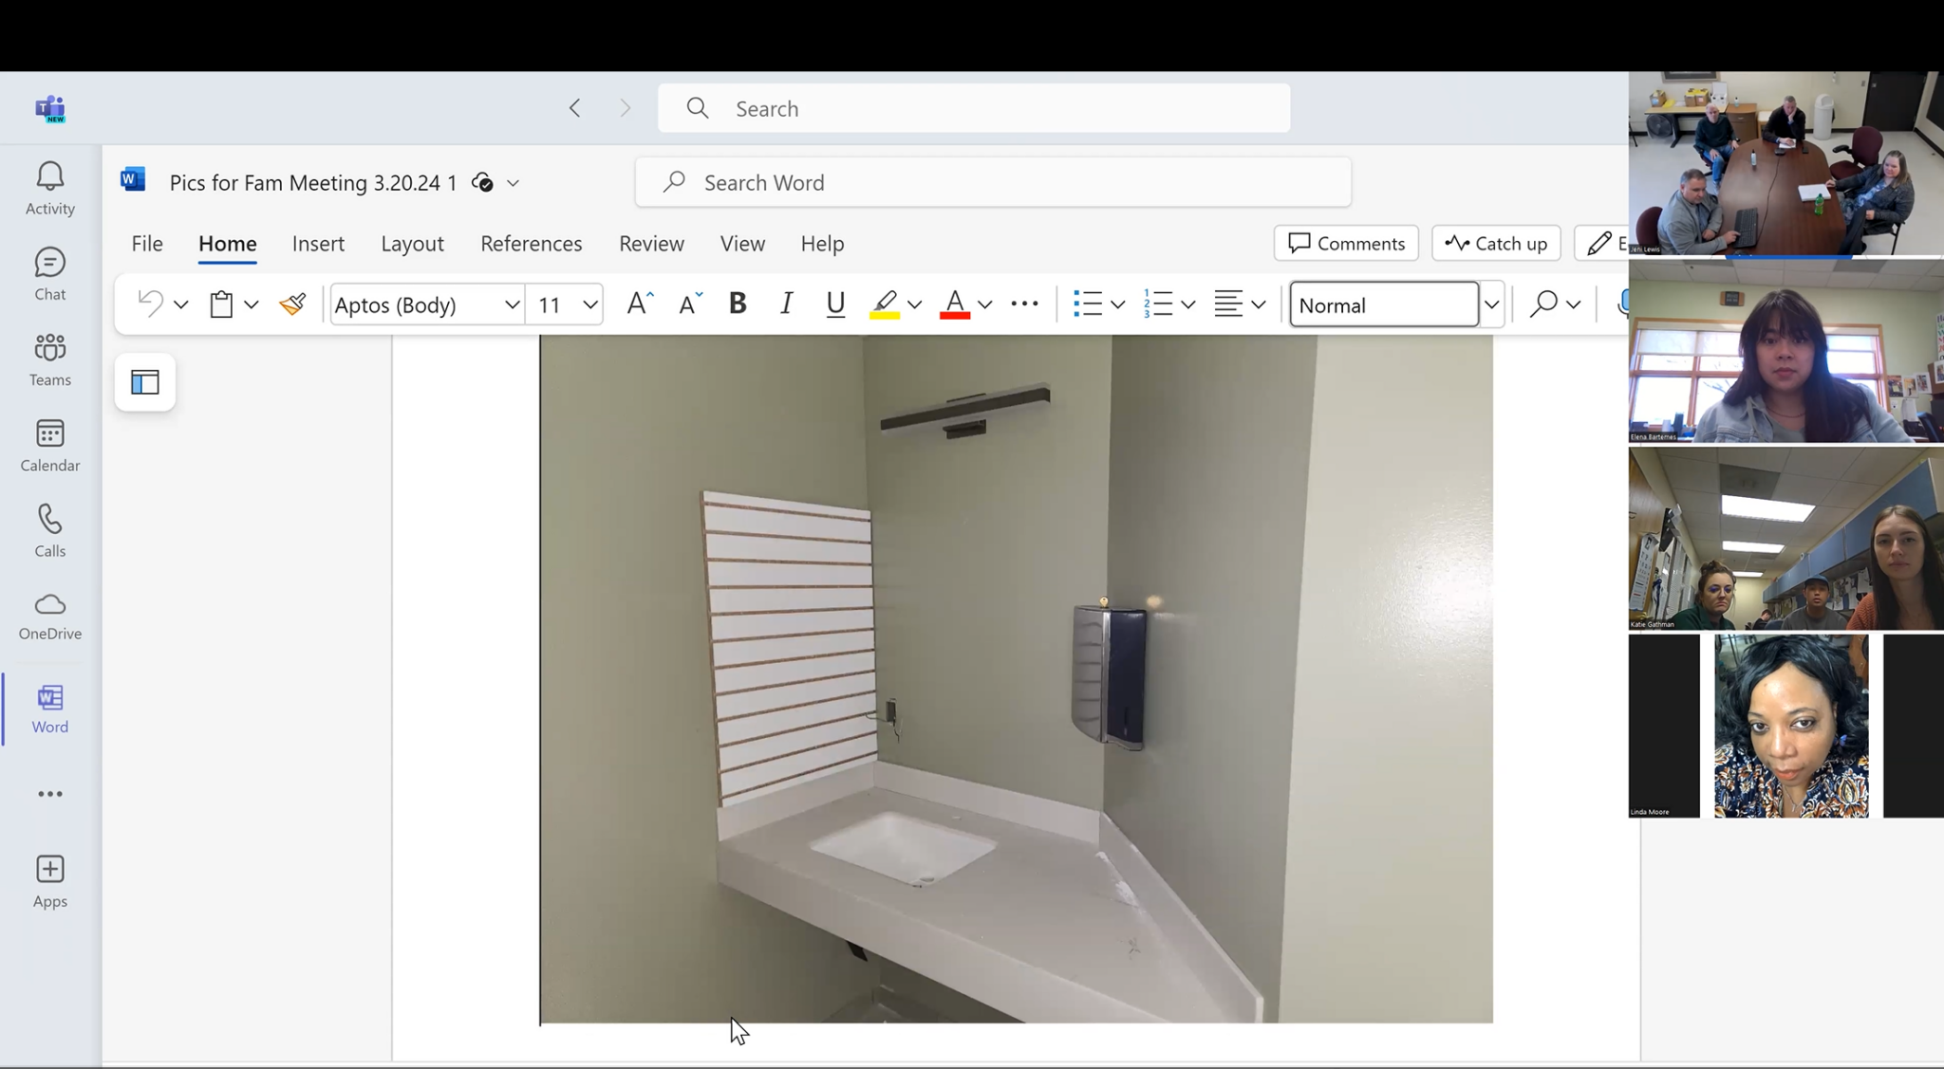Navigate back with the left arrow
1944x1069 pixels.
point(574,108)
